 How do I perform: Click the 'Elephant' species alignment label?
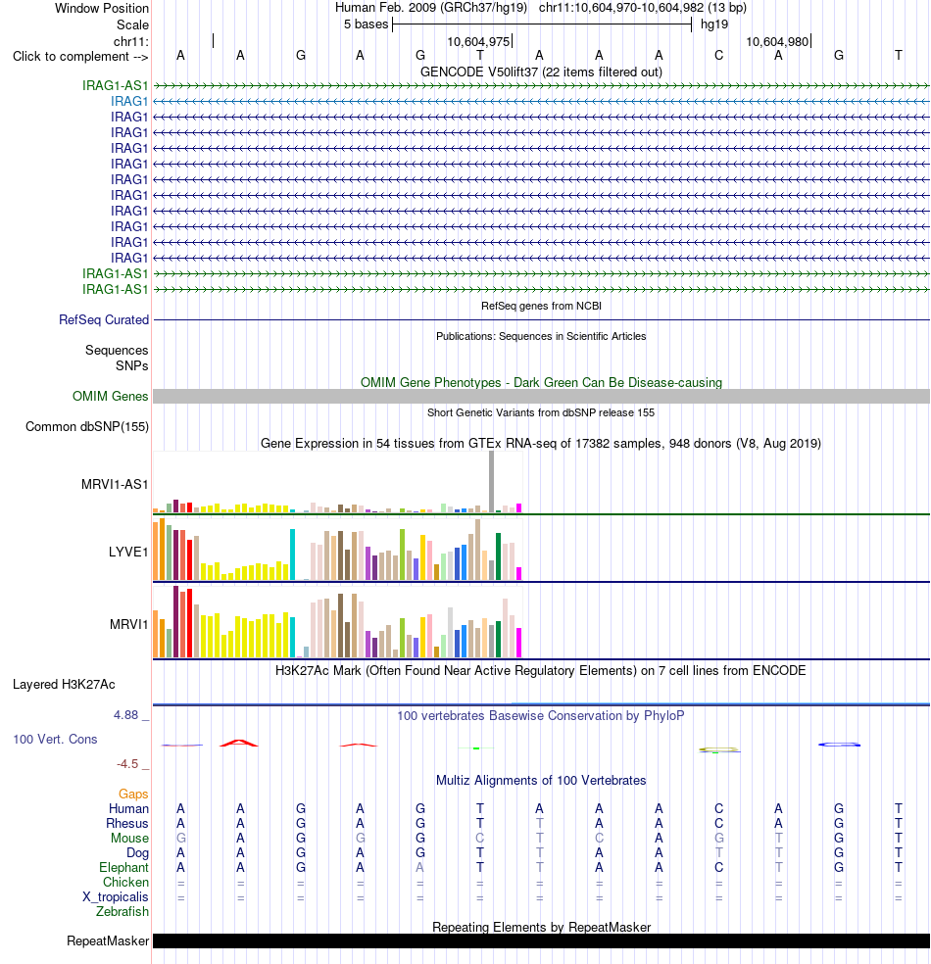123,867
